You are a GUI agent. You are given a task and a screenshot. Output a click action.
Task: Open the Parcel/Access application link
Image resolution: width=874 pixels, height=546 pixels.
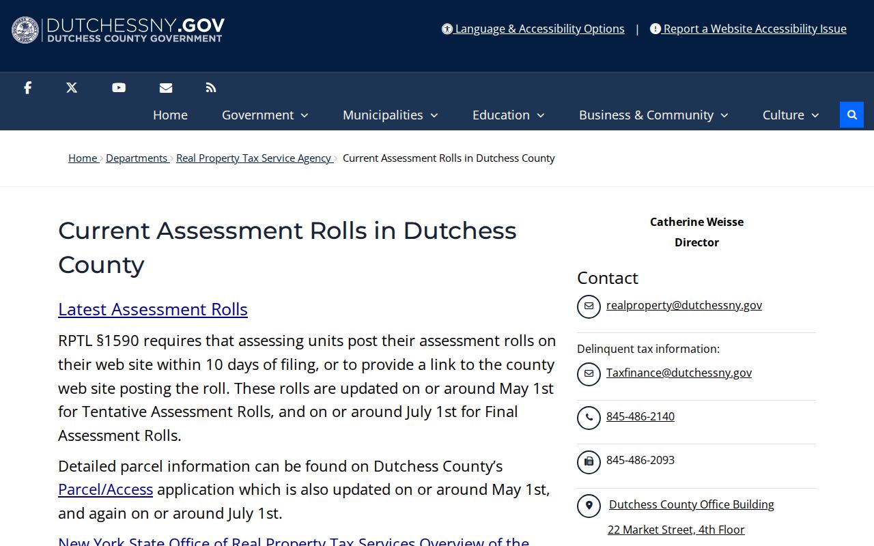click(105, 489)
